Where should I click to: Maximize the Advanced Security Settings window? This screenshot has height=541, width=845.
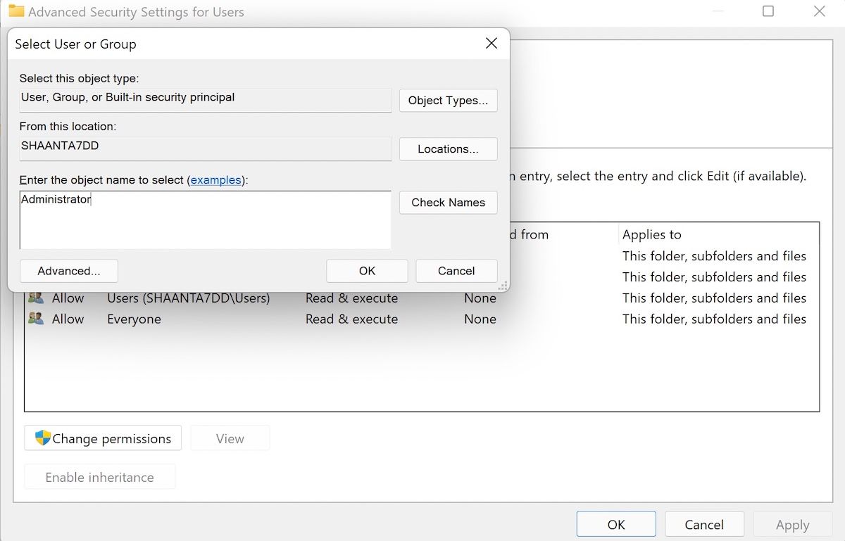768,11
